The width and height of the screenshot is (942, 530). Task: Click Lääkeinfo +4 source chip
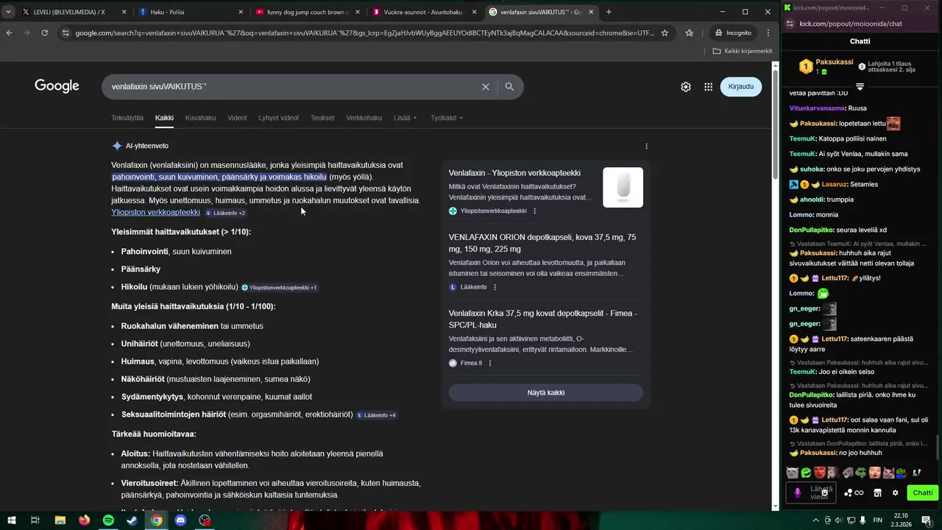[377, 415]
